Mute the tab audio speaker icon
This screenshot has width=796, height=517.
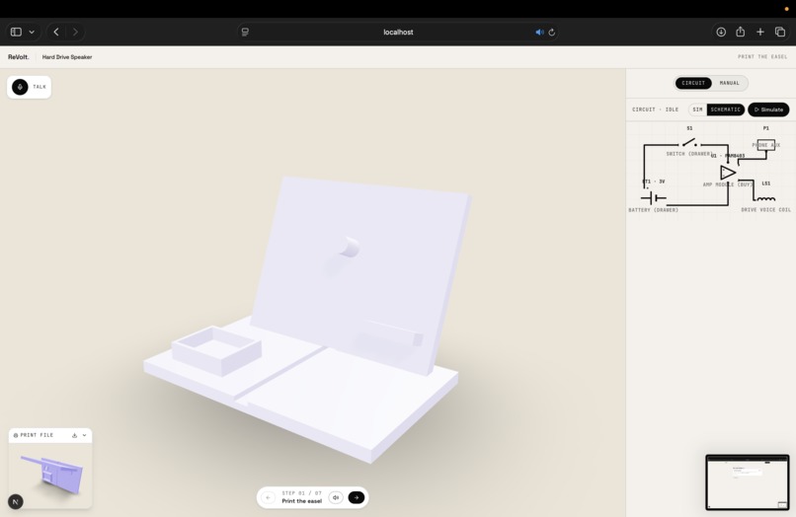(x=539, y=32)
